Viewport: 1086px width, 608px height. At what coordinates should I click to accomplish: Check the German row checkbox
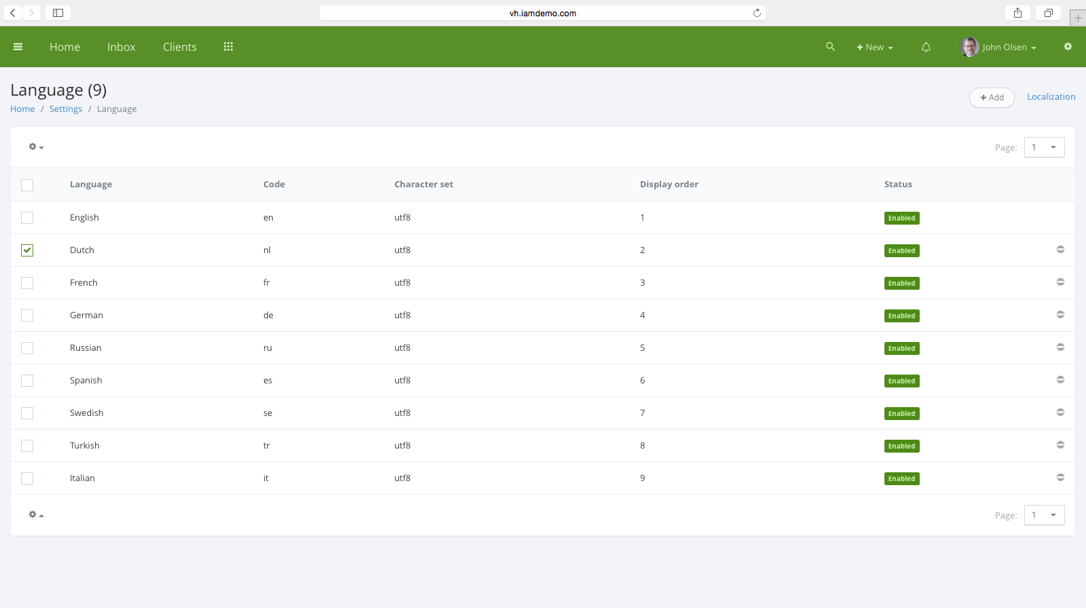(27, 316)
